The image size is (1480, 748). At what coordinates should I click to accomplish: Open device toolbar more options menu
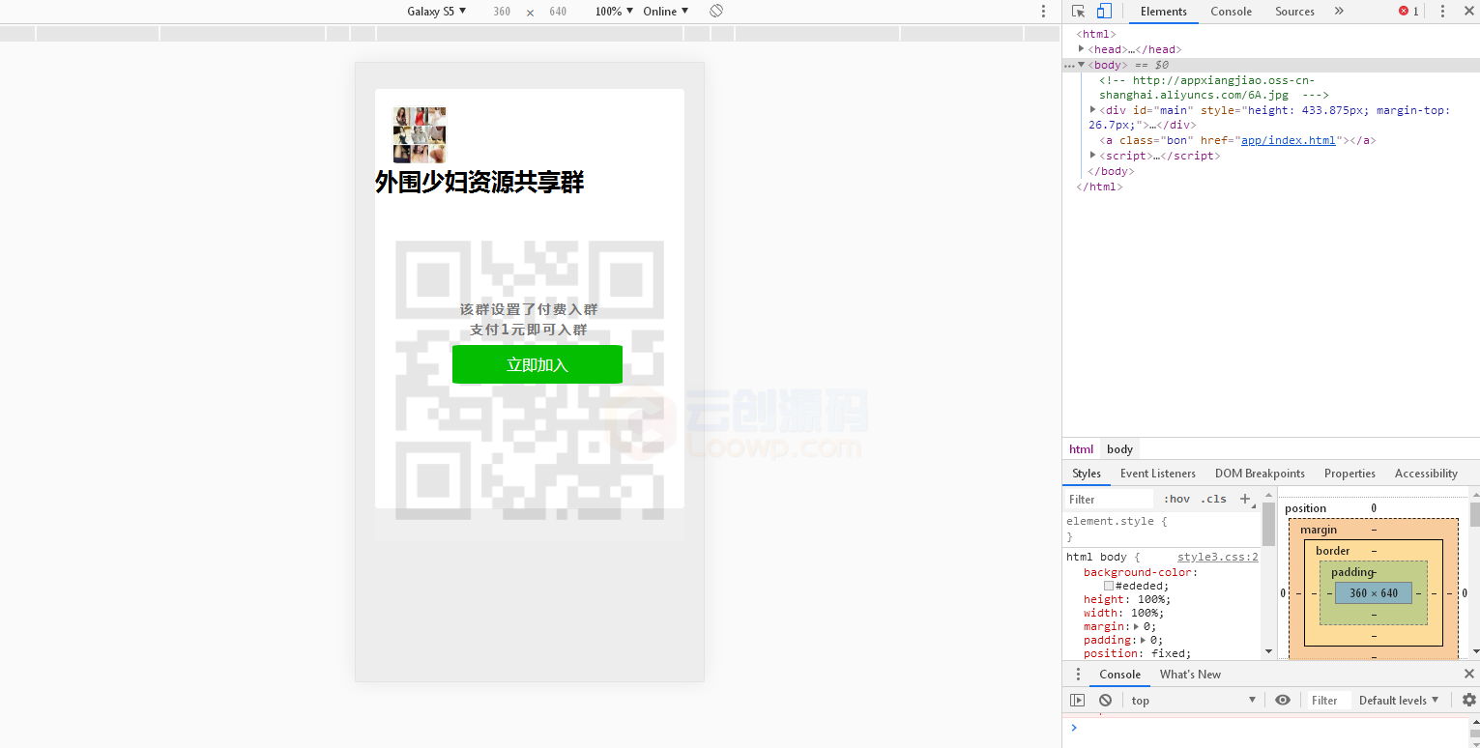click(1043, 12)
